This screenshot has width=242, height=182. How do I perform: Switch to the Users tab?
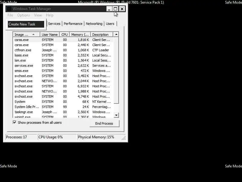click(x=110, y=24)
